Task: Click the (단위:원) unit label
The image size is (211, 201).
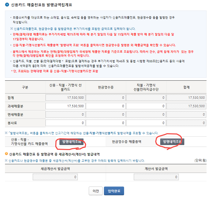Action: click(200, 160)
